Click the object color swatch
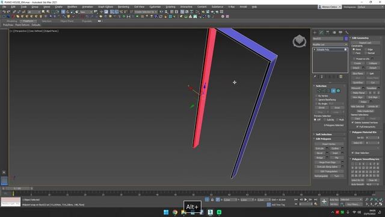Screen dimensions: 385x217 click(x=346, y=39)
